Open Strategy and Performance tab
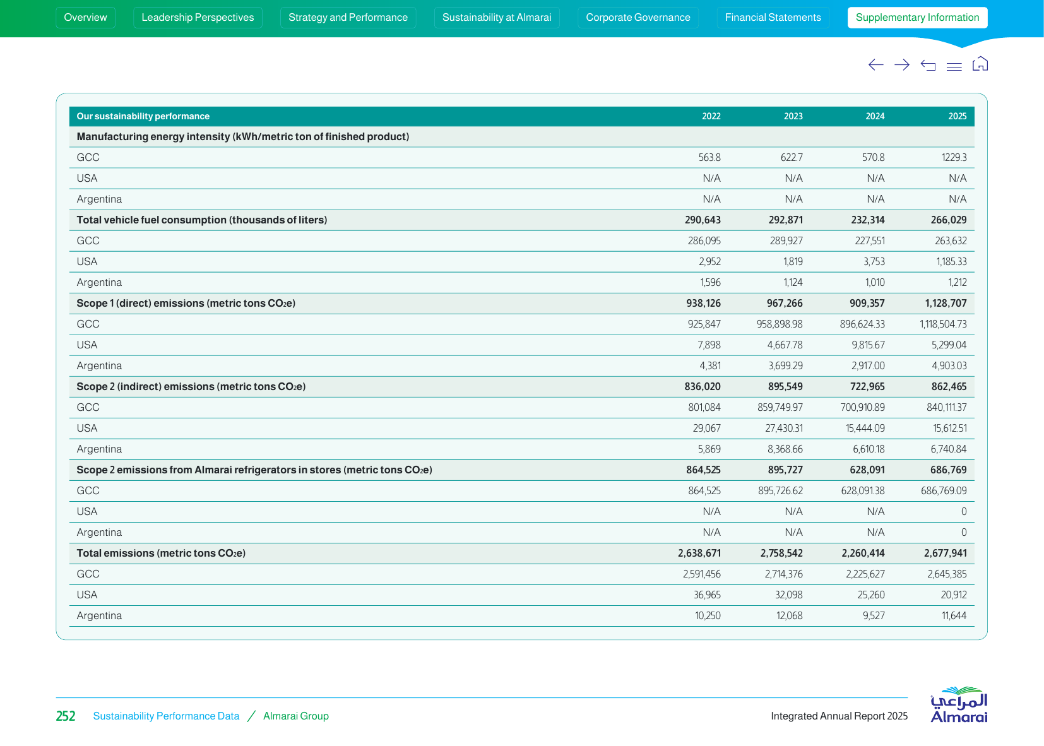Image resolution: width=1044 pixels, height=746 pixels. [348, 18]
